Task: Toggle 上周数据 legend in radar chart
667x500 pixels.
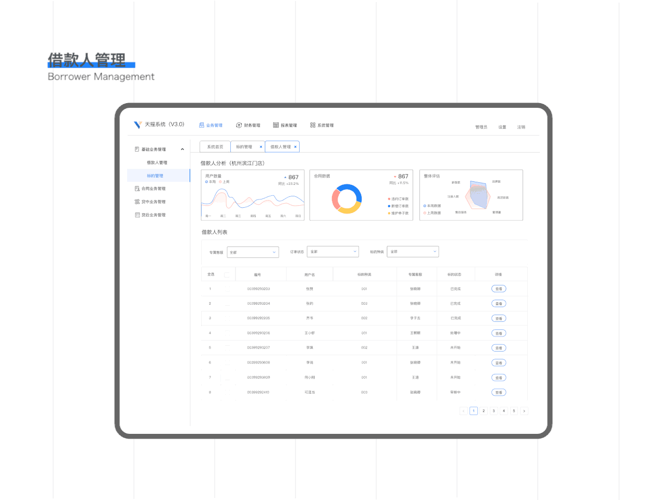Action: point(432,213)
